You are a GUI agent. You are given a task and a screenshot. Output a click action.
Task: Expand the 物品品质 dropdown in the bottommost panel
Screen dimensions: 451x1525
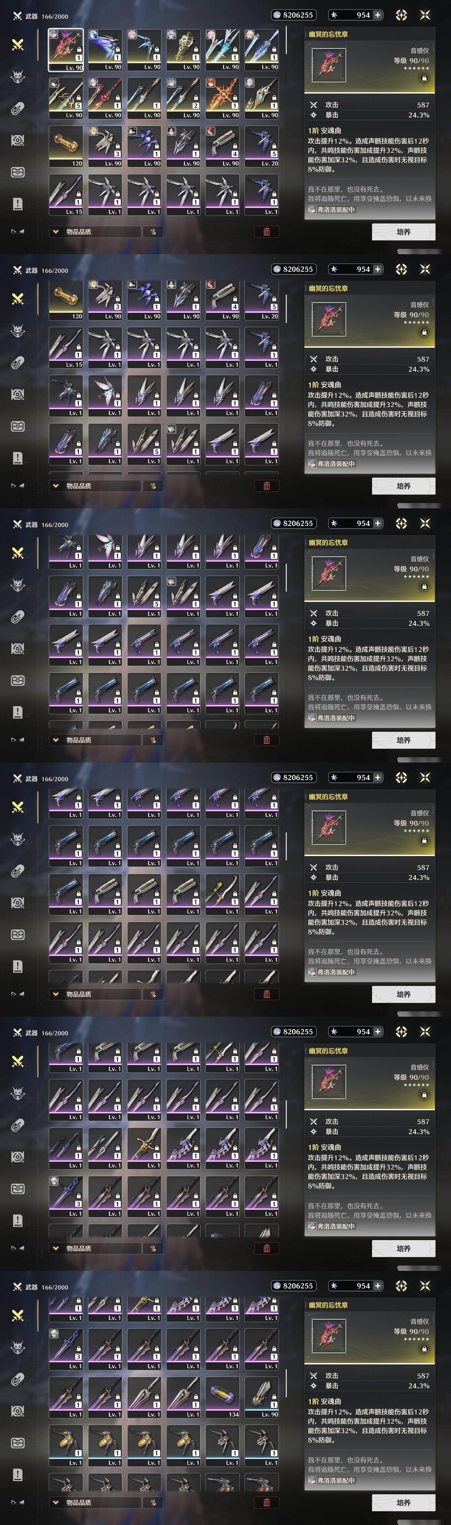95,1502
